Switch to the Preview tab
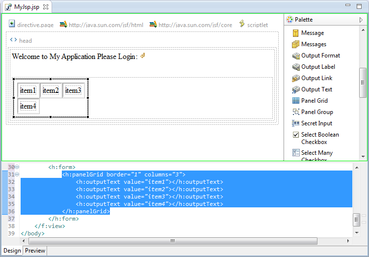Image resolution: width=369 pixels, height=257 pixels. pos(35,251)
